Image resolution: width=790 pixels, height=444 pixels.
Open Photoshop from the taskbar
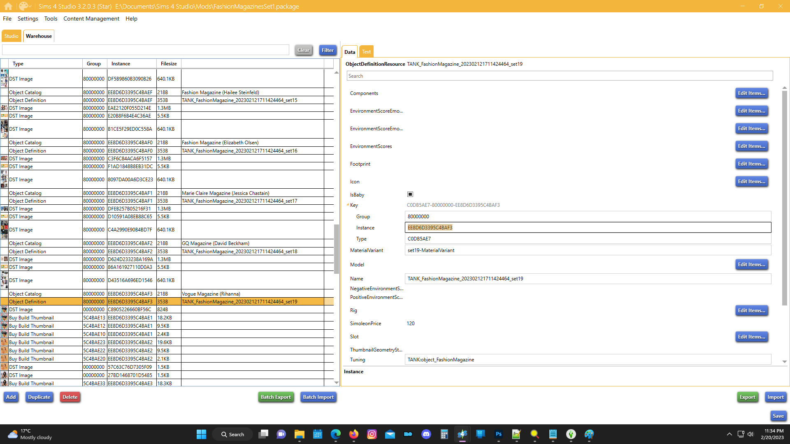click(x=498, y=434)
